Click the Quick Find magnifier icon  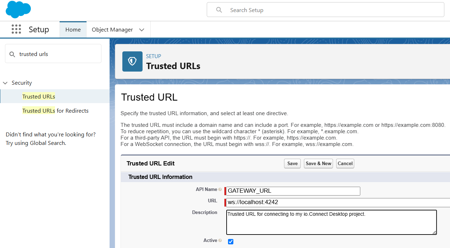(12, 54)
